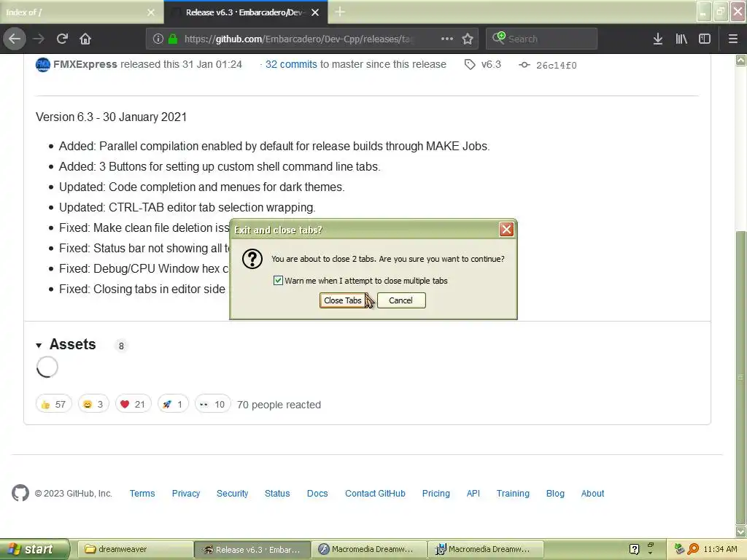747x560 pixels.
Task: Open the Firefox hamburger menu
Action: pyautogui.click(x=732, y=39)
